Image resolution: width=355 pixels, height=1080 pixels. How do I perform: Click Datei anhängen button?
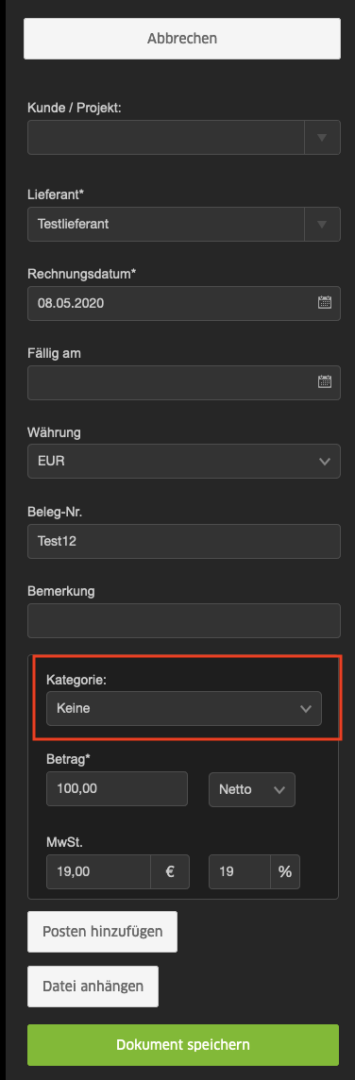pyautogui.click(x=93, y=987)
